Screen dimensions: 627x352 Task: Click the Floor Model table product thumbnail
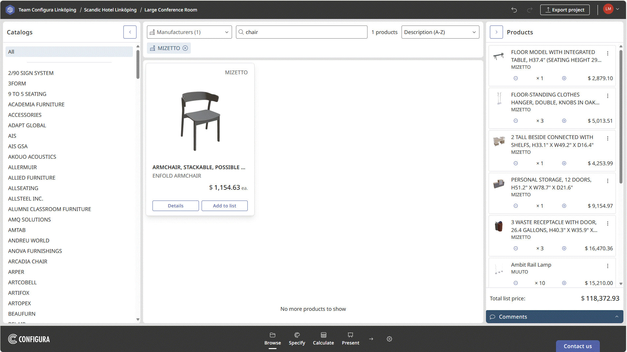point(499,56)
